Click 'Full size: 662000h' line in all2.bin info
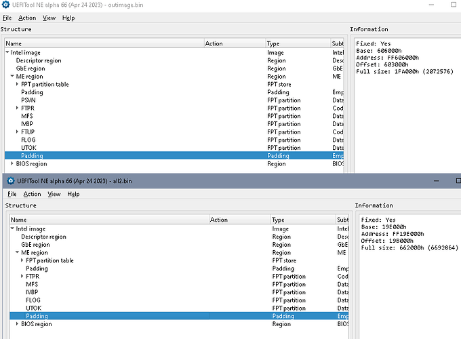The height and width of the screenshot is (339, 461). (x=409, y=247)
